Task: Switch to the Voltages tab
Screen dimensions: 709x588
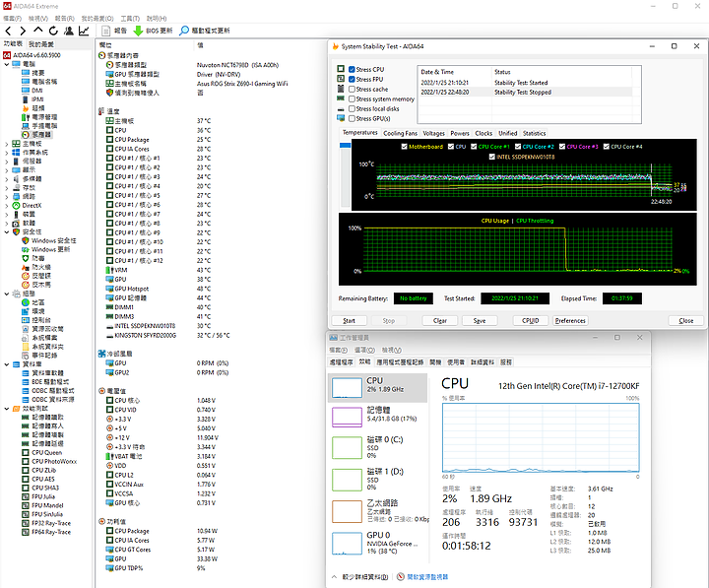Action: pos(433,133)
